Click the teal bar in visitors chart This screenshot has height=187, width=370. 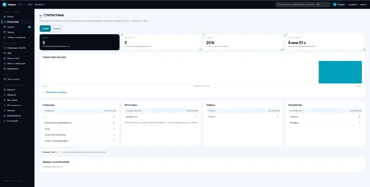click(x=340, y=72)
